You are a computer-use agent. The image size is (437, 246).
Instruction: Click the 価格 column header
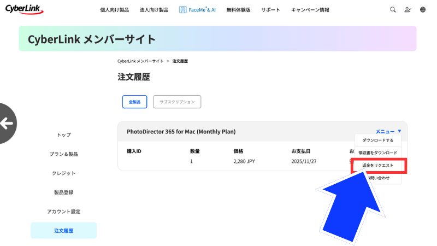click(238, 151)
